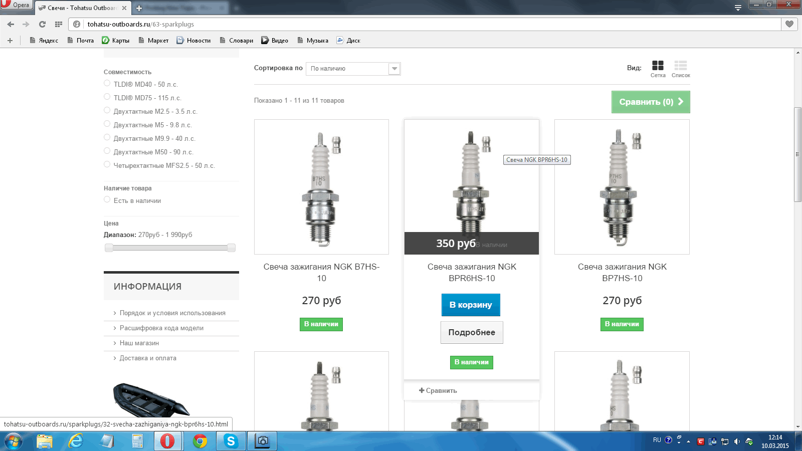The height and width of the screenshot is (451, 802).
Task: Open a new tab with the plus button
Action: [x=139, y=8]
